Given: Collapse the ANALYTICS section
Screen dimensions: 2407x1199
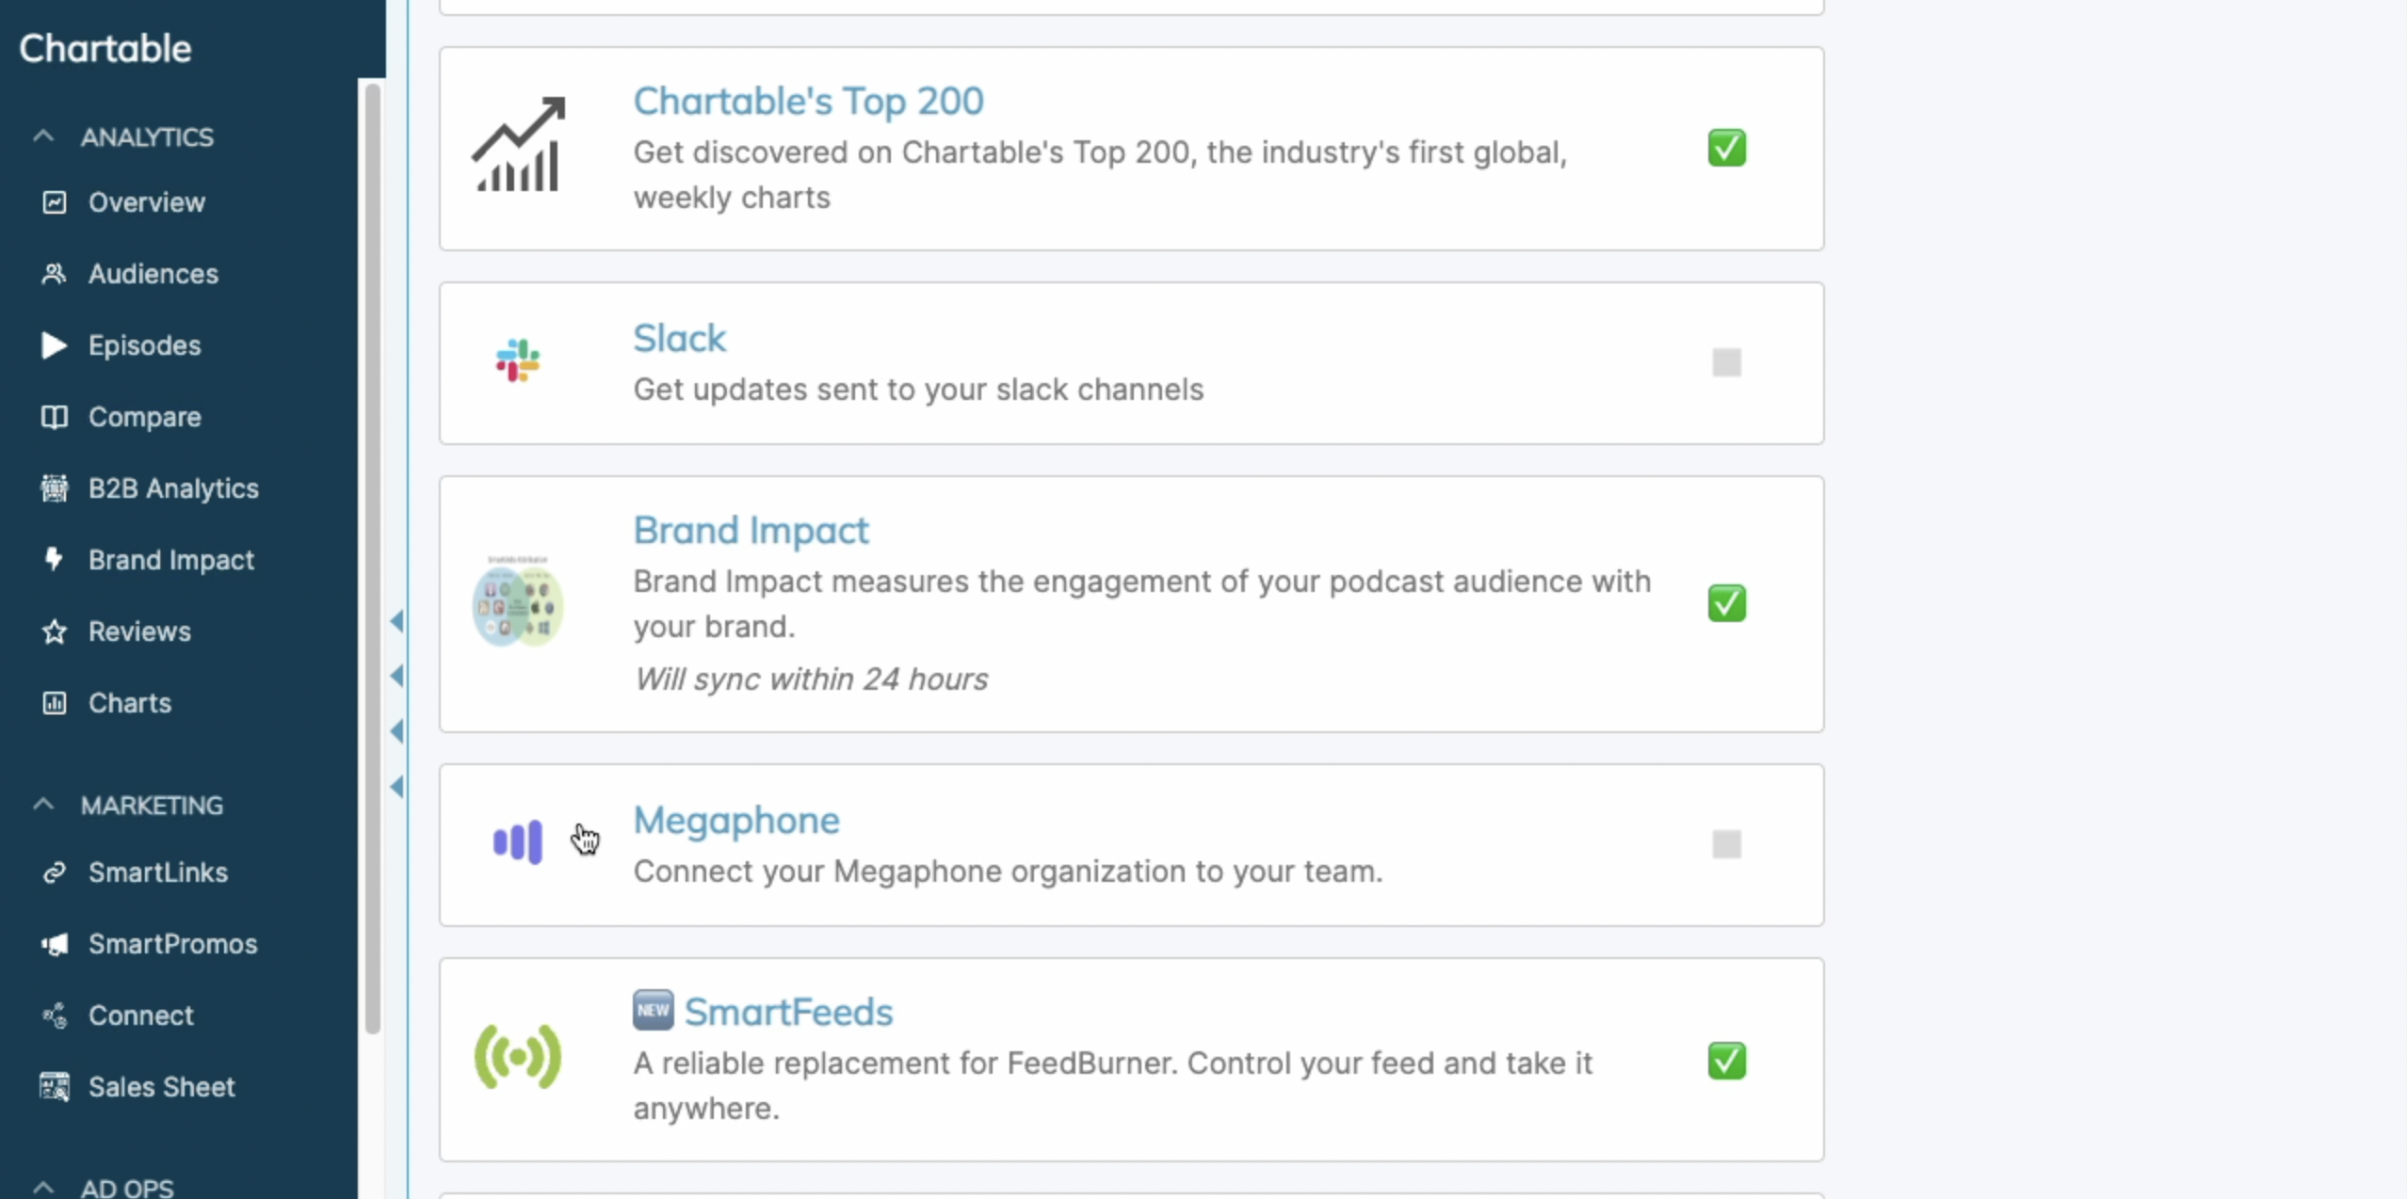Looking at the screenshot, I should coord(42,136).
